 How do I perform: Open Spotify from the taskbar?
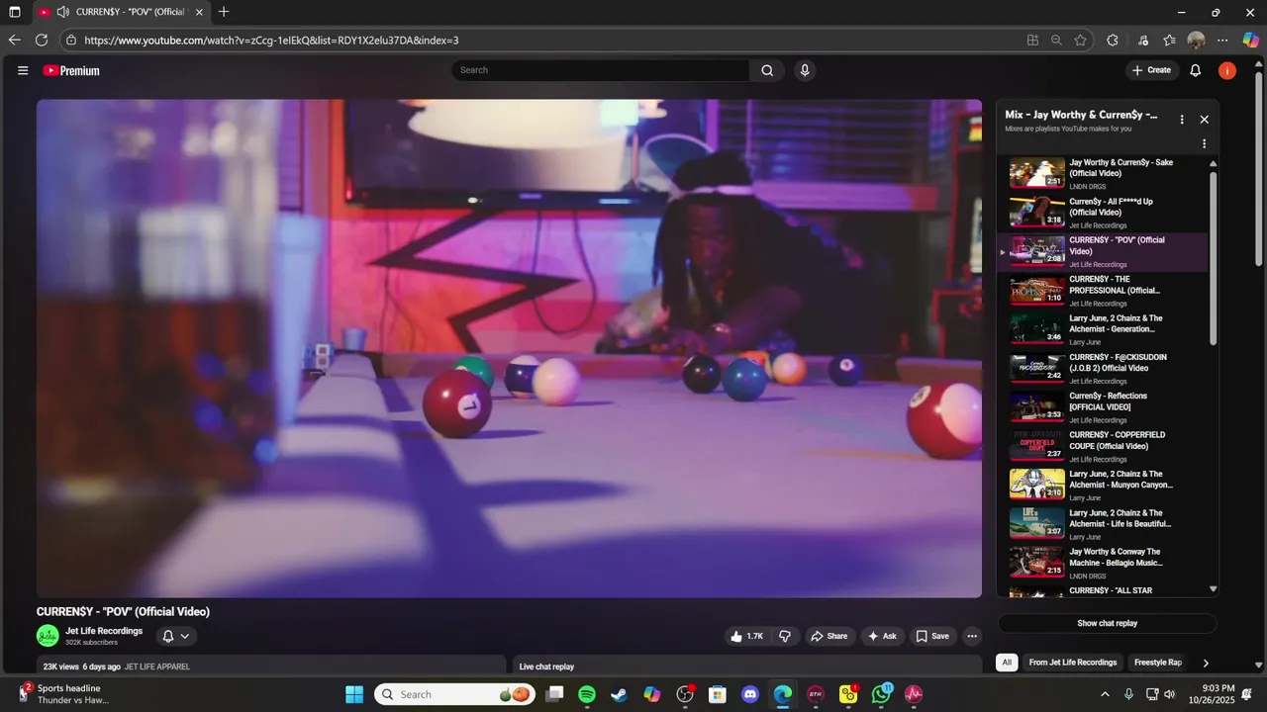[586, 694]
